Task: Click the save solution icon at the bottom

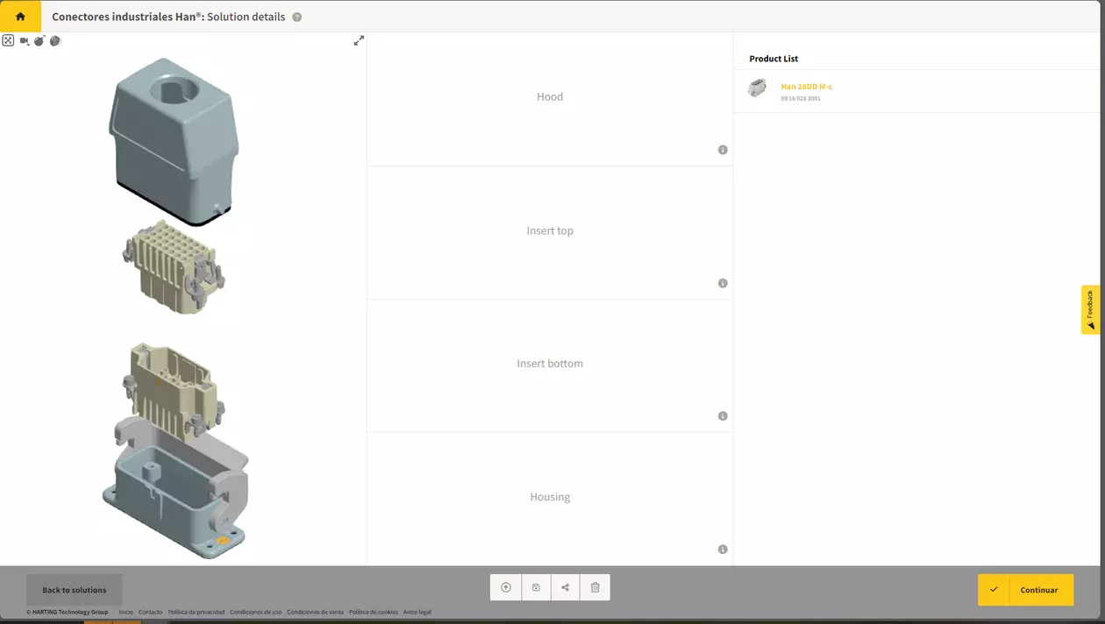Action: (x=536, y=587)
